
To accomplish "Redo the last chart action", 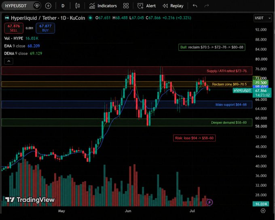I will coord(207,6).
